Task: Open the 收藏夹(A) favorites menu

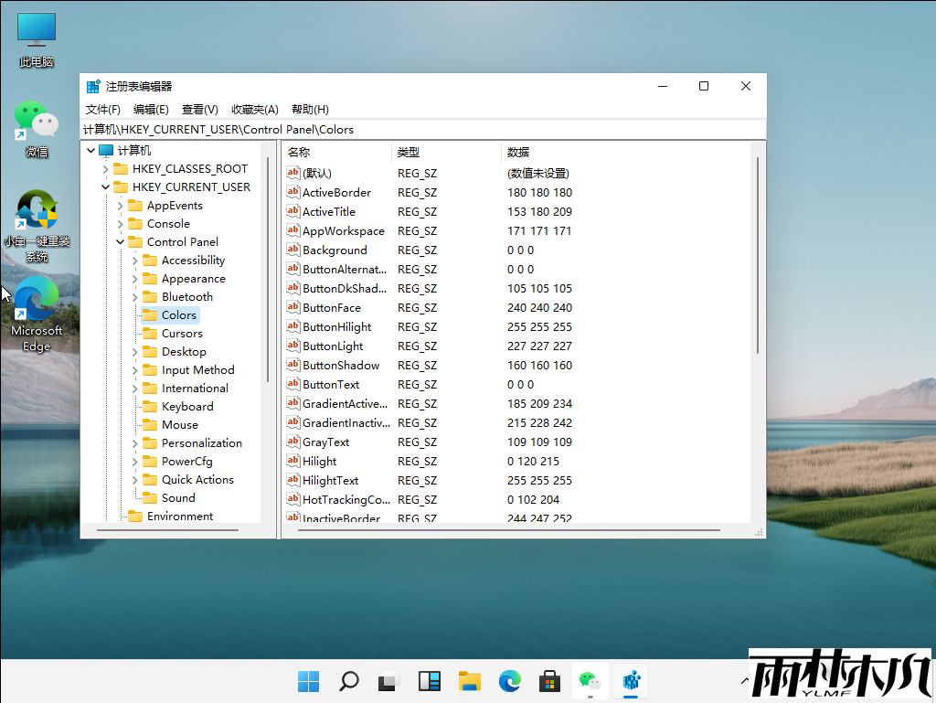Action: coord(254,110)
